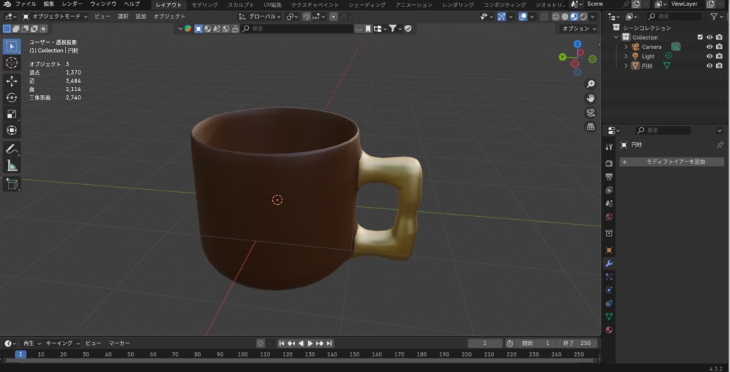Click the viewport zoom magnifier gizmo
Viewport: 730px width, 372px height.
pos(590,84)
